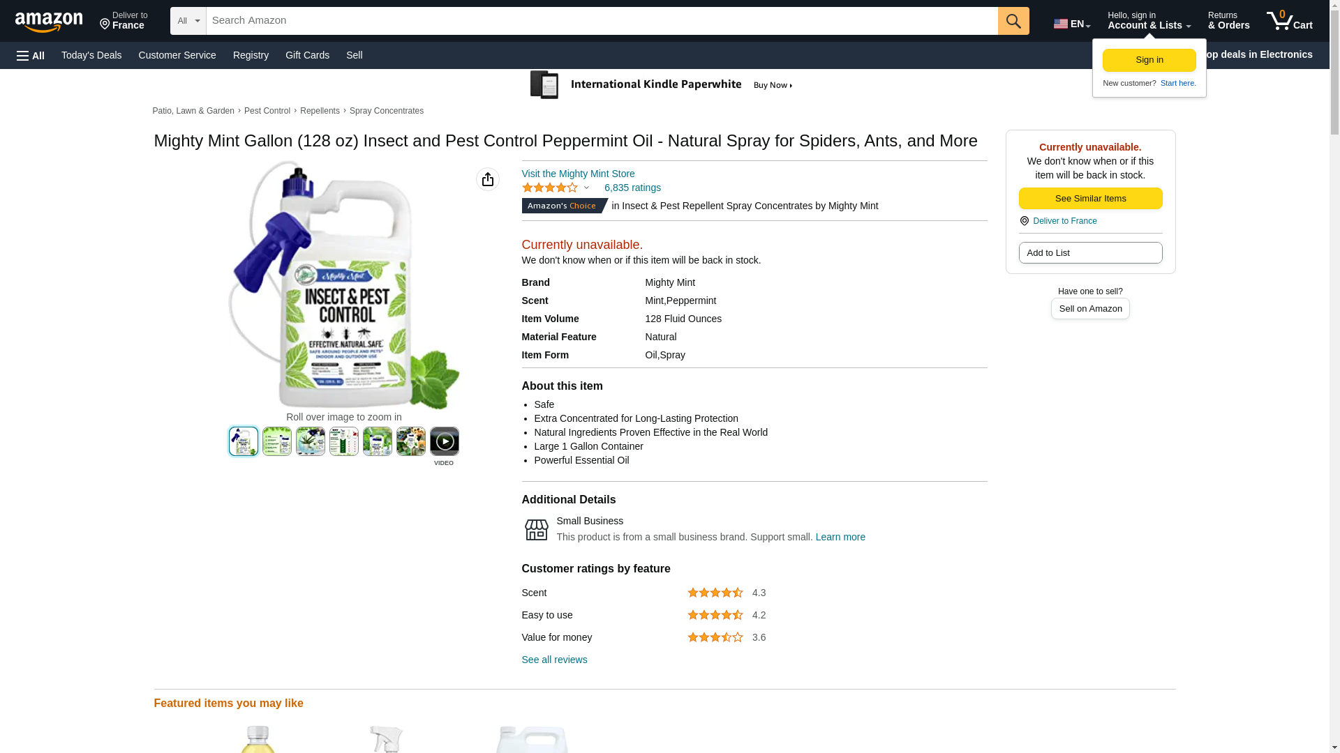This screenshot has width=1340, height=753.
Task: Click the yellow Sign in button
Action: (x=1149, y=60)
